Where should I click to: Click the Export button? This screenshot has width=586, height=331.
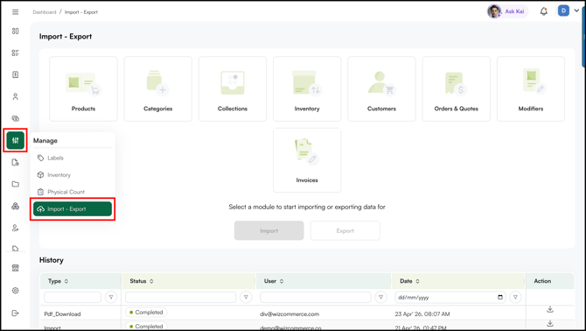point(345,231)
